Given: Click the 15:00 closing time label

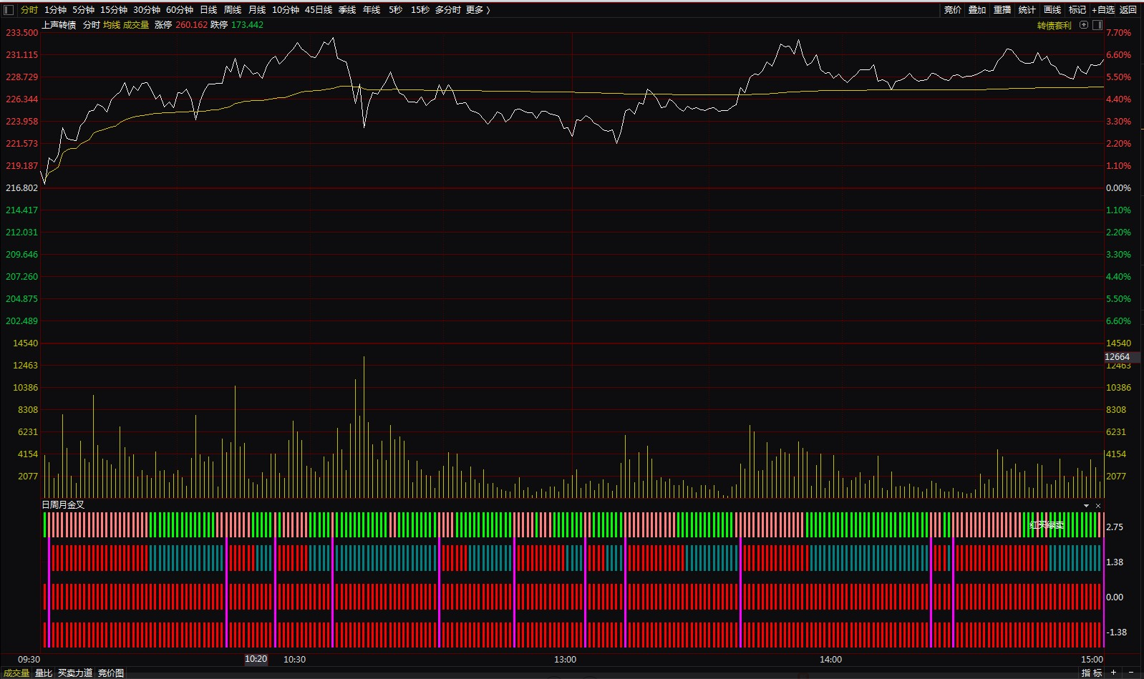Looking at the screenshot, I should pos(1092,660).
